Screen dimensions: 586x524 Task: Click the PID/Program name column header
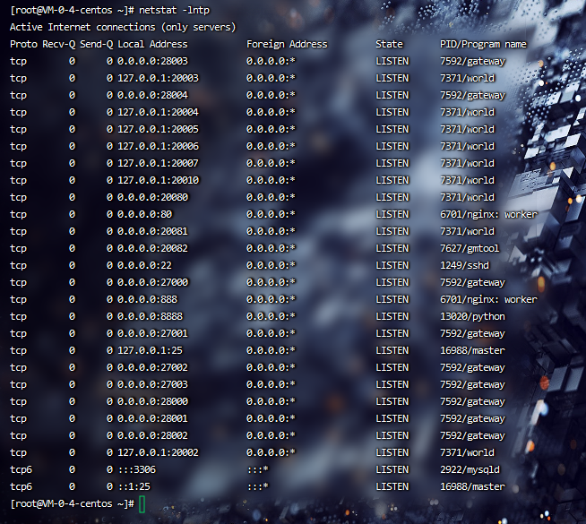(x=483, y=44)
